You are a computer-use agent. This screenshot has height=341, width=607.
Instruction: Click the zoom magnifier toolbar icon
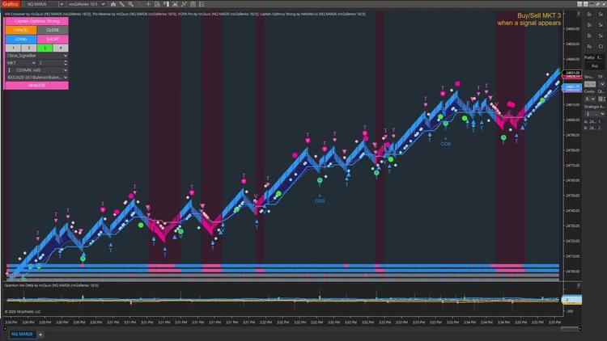click(131, 4)
